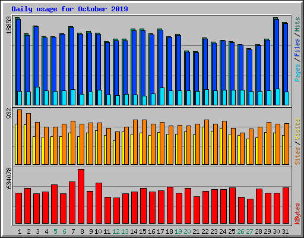
Task: Click the title 'Daily usage for October 2019'
Action: 69,9
